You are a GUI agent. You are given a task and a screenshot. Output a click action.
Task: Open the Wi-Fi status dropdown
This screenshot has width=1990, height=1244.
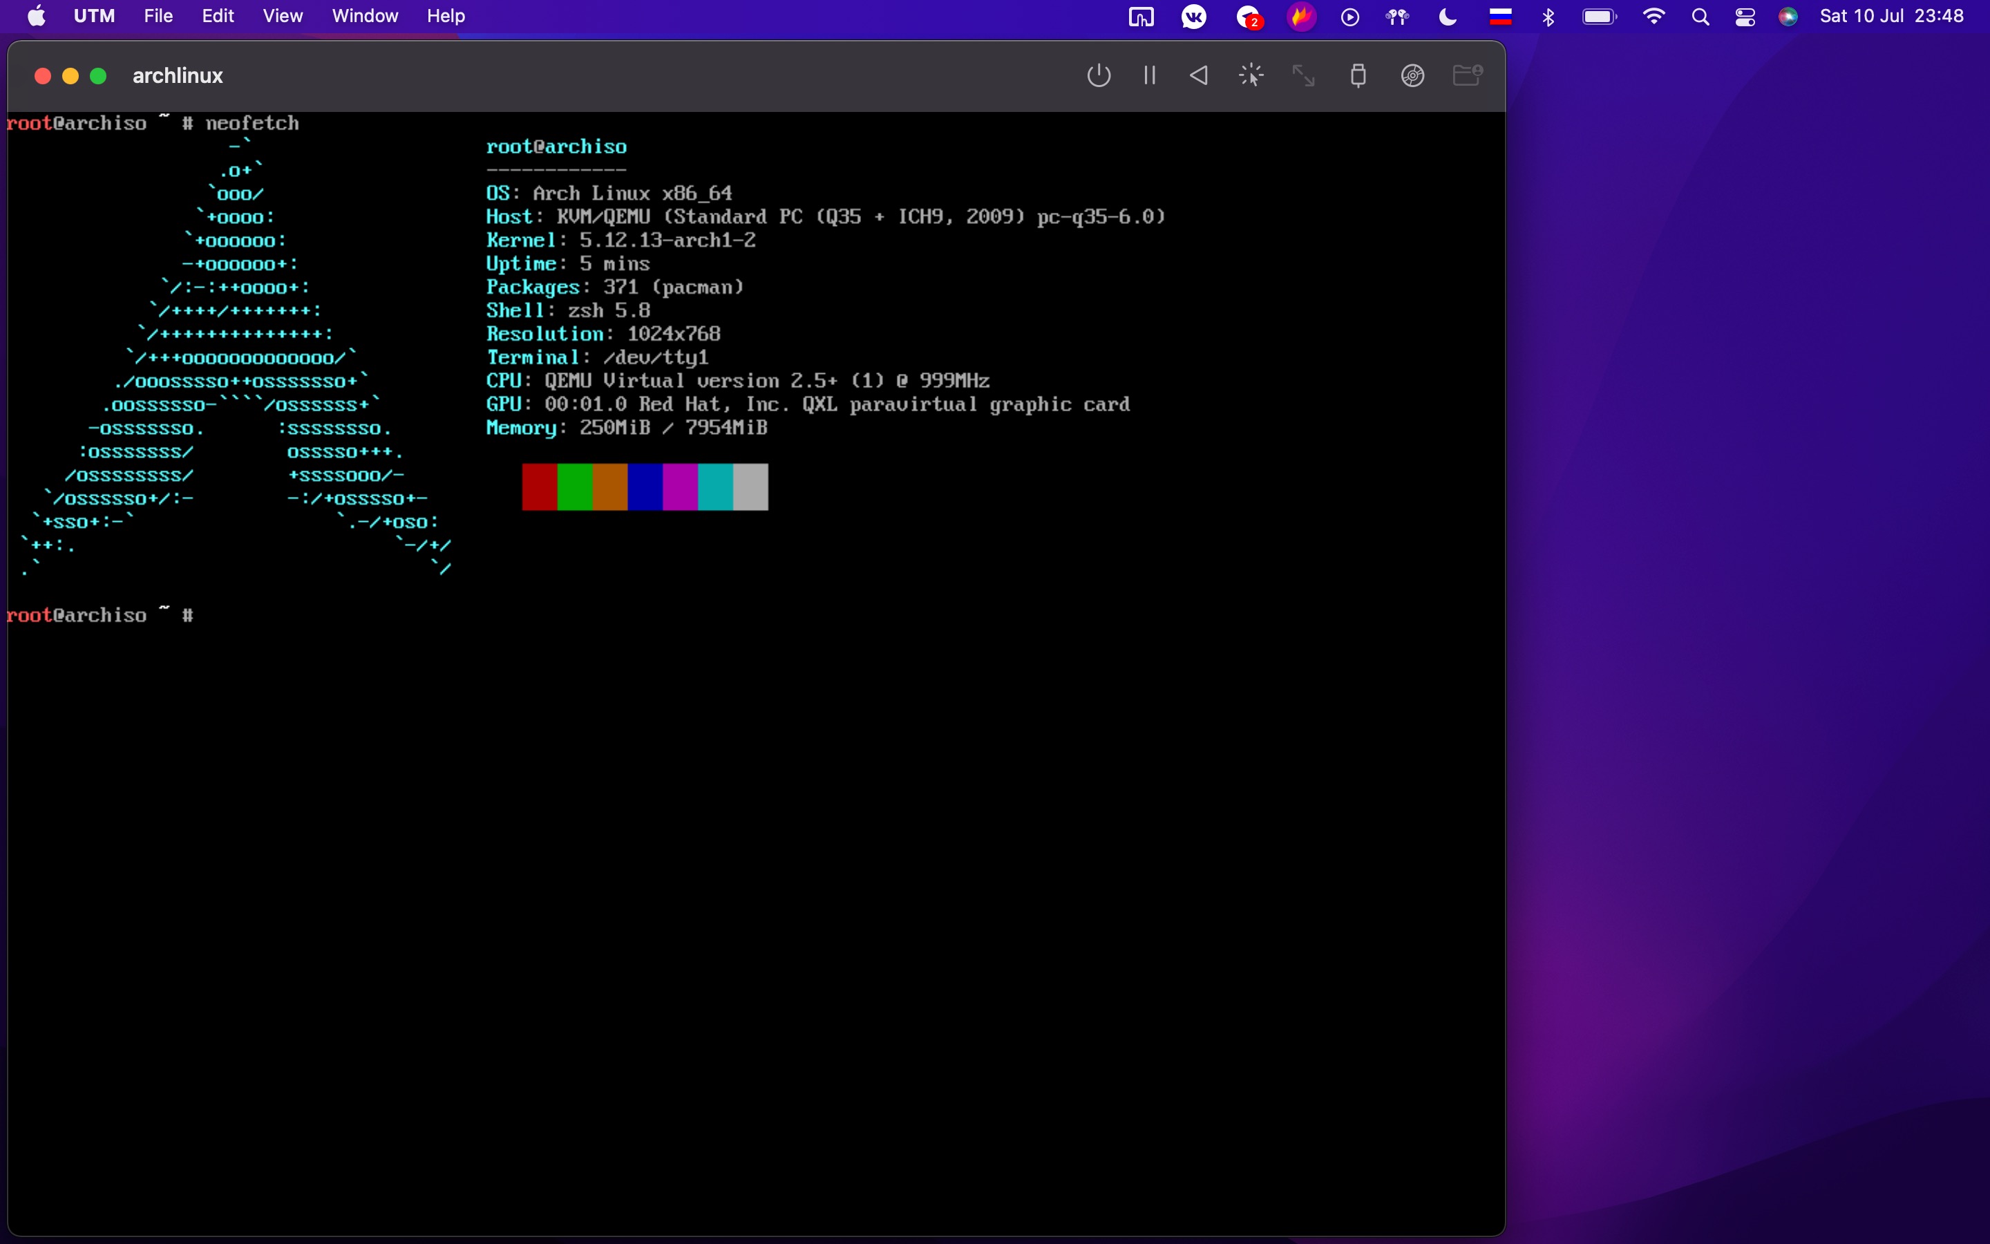[x=1653, y=17]
